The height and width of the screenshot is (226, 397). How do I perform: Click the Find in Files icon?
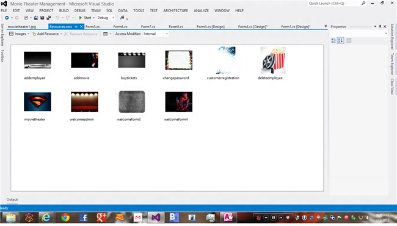pyautogui.click(x=122, y=18)
